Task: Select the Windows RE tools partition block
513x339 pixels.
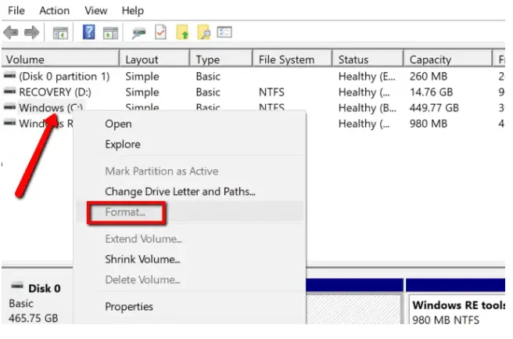Action: 457,308
